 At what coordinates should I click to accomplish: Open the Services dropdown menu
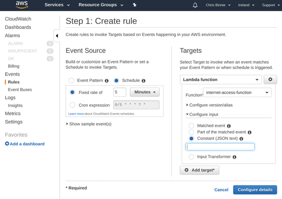tap(57, 5)
